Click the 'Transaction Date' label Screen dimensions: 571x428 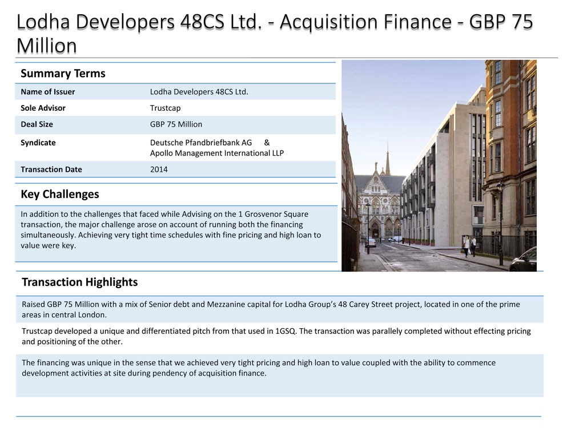coord(51,169)
